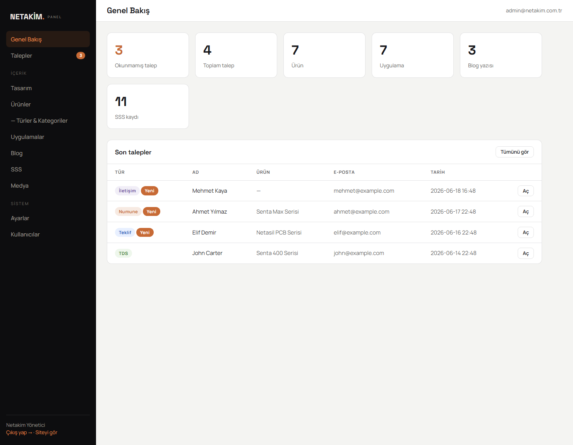Open the Medya library
This screenshot has width=573, height=445.
click(x=48, y=186)
